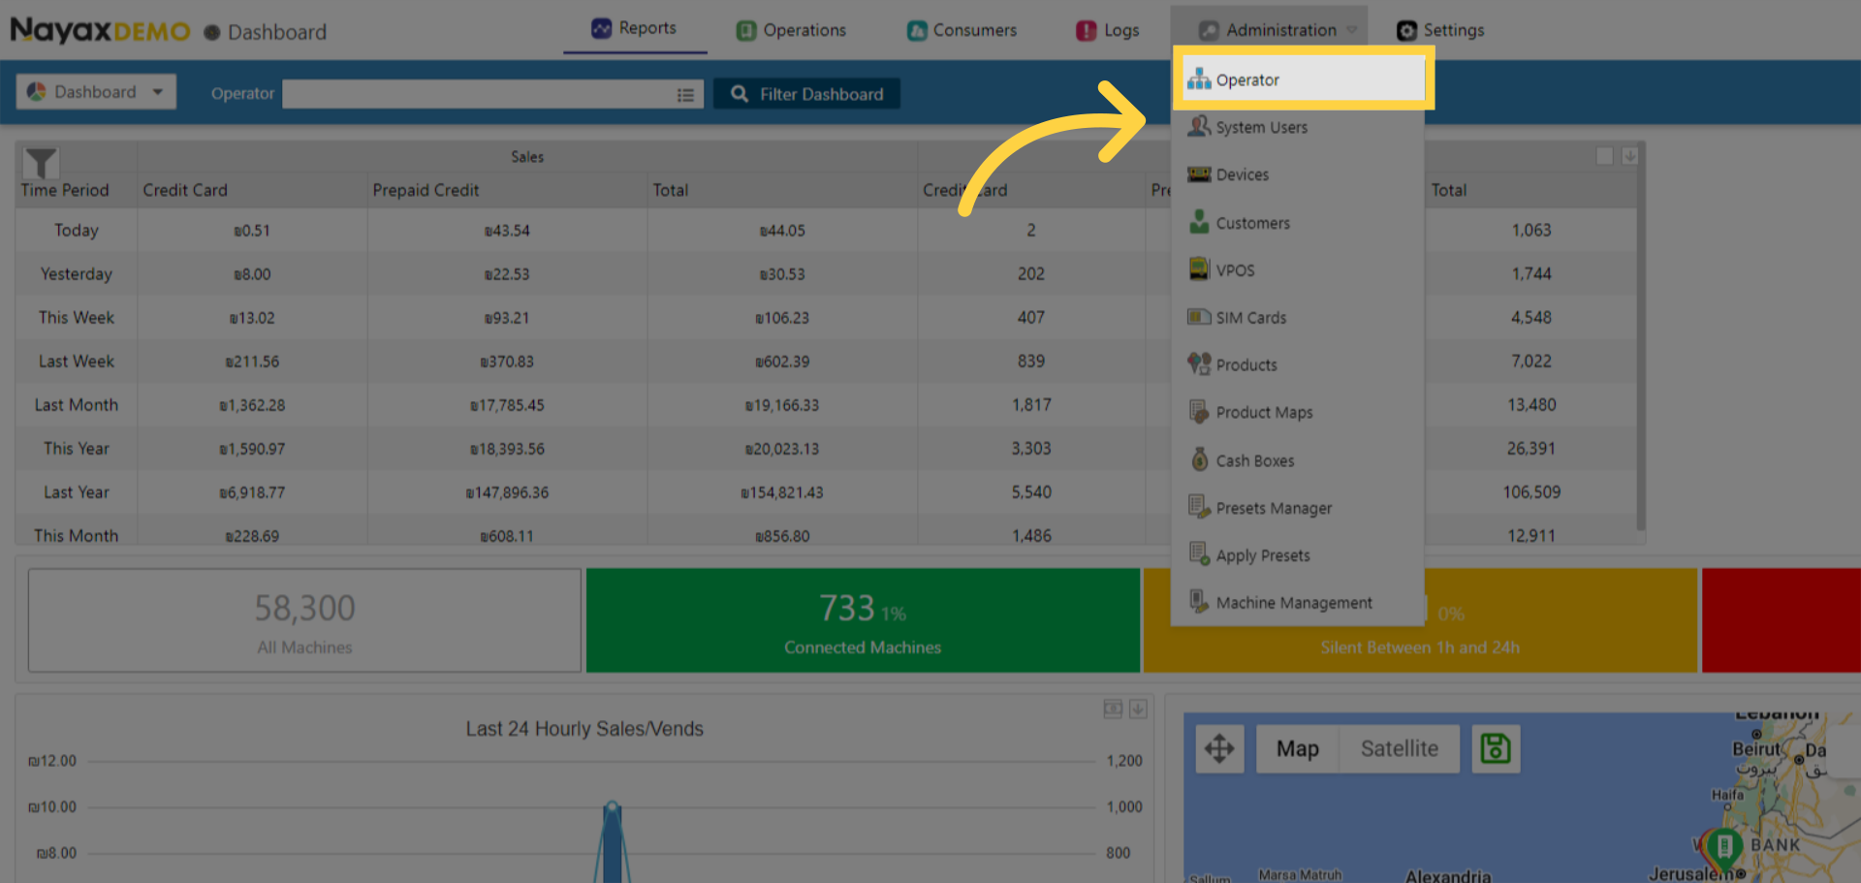Click the Cash Boxes money bag icon
The height and width of the screenshot is (883, 1861).
click(x=1199, y=458)
